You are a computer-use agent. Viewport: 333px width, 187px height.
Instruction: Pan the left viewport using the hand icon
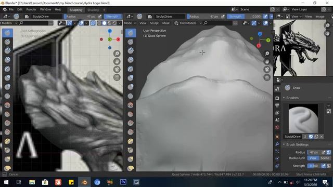(117, 61)
